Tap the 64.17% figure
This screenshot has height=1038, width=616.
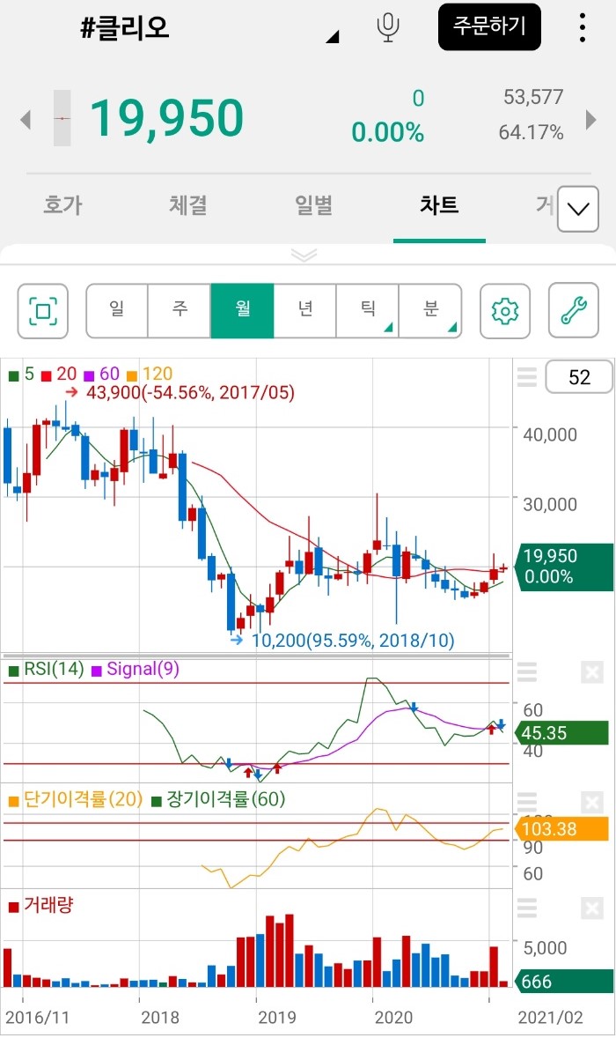pos(531,132)
